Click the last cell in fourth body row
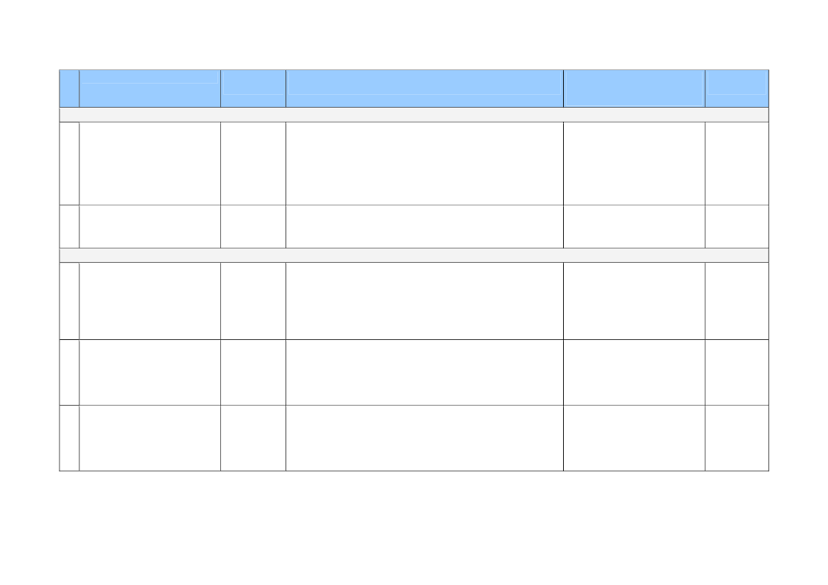Screen dimensions: 828x585 point(737,373)
